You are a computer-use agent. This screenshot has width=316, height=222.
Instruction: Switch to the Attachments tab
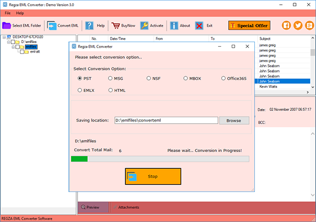129,208
